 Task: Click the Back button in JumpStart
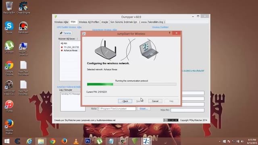(125, 101)
